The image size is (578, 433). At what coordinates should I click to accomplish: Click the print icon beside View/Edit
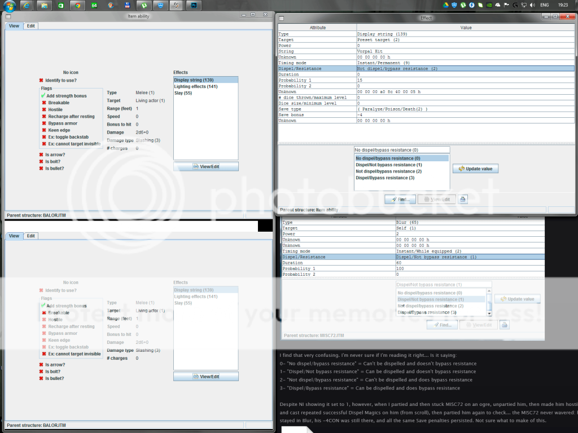(463, 199)
